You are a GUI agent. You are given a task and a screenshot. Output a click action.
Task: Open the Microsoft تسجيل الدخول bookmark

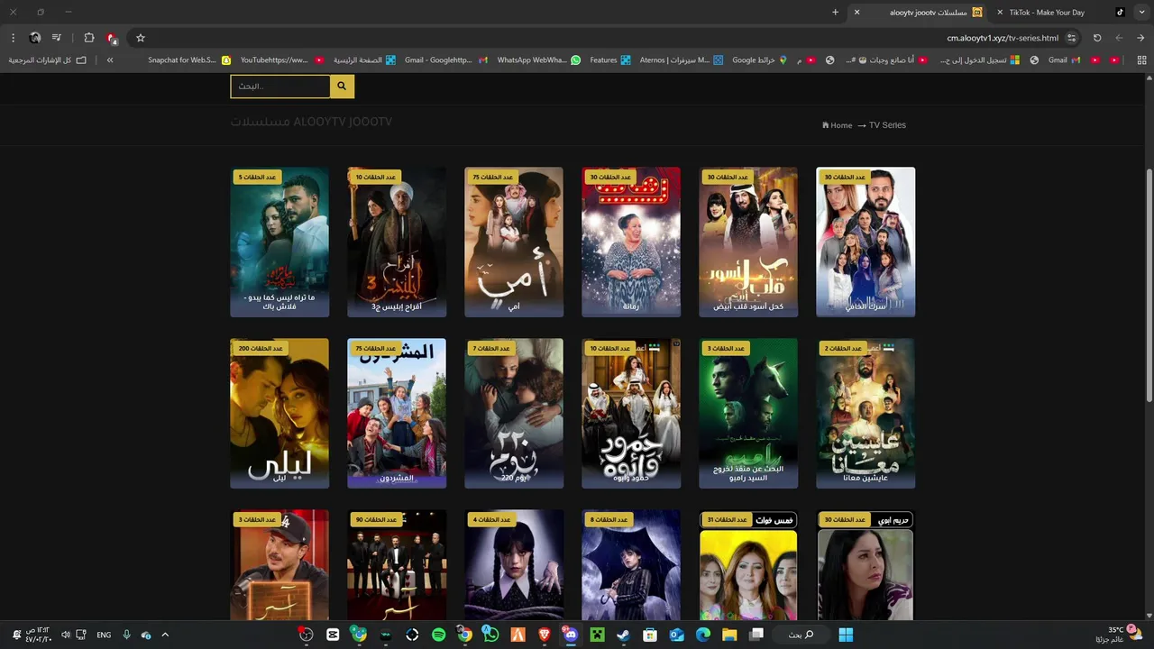click(979, 60)
